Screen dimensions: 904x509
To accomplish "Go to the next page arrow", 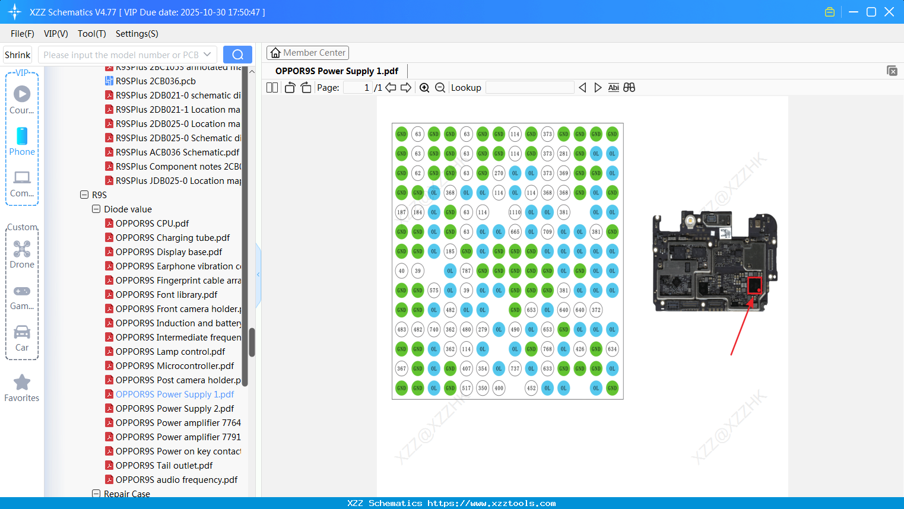I will [x=406, y=88].
